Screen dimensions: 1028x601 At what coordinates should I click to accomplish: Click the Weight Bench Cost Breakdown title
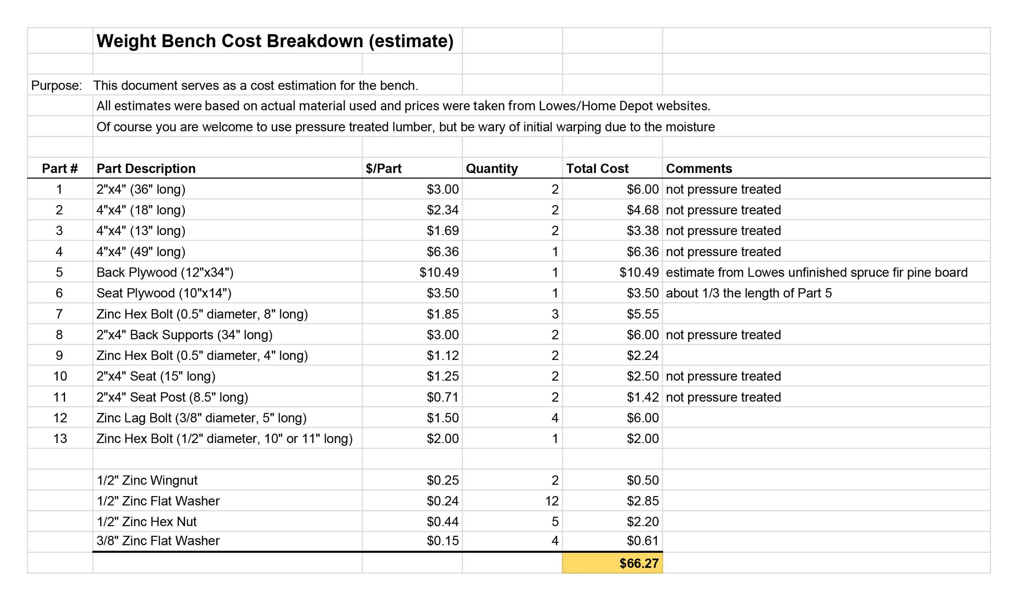tap(275, 41)
